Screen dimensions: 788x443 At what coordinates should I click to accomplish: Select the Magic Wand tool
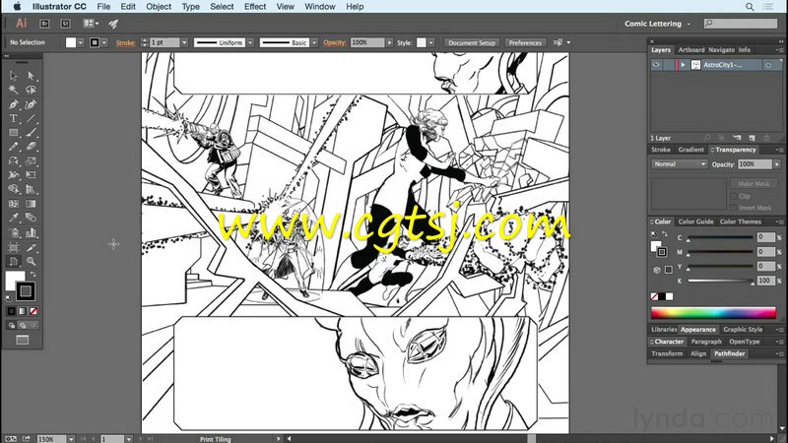click(14, 90)
